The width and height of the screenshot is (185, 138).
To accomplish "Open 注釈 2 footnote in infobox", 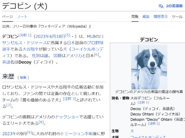I will (x=154, y=124).
